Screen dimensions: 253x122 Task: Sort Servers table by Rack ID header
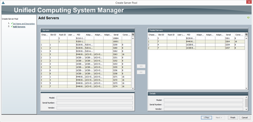(x=63, y=35)
